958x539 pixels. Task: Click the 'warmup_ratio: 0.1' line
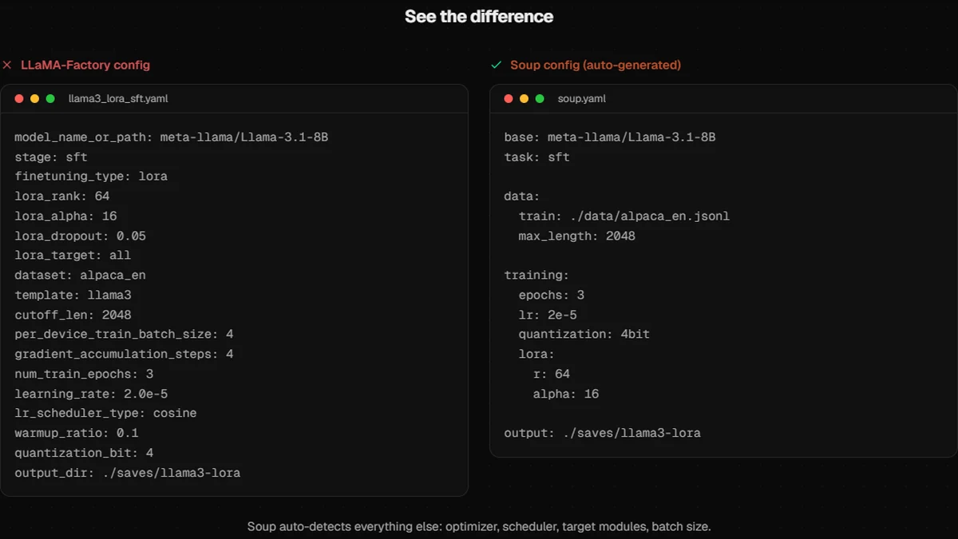click(77, 434)
